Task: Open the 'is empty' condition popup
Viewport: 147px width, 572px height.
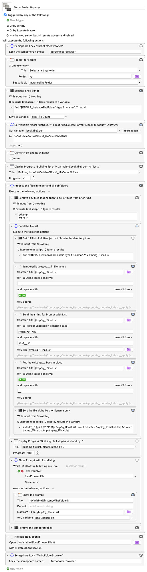Action: pos(31,482)
